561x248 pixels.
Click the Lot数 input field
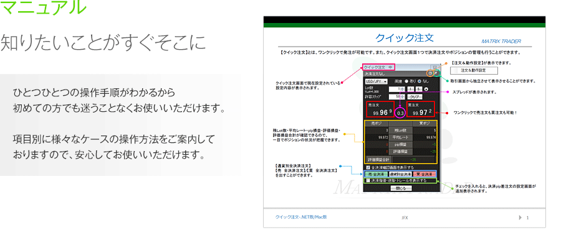(395, 90)
